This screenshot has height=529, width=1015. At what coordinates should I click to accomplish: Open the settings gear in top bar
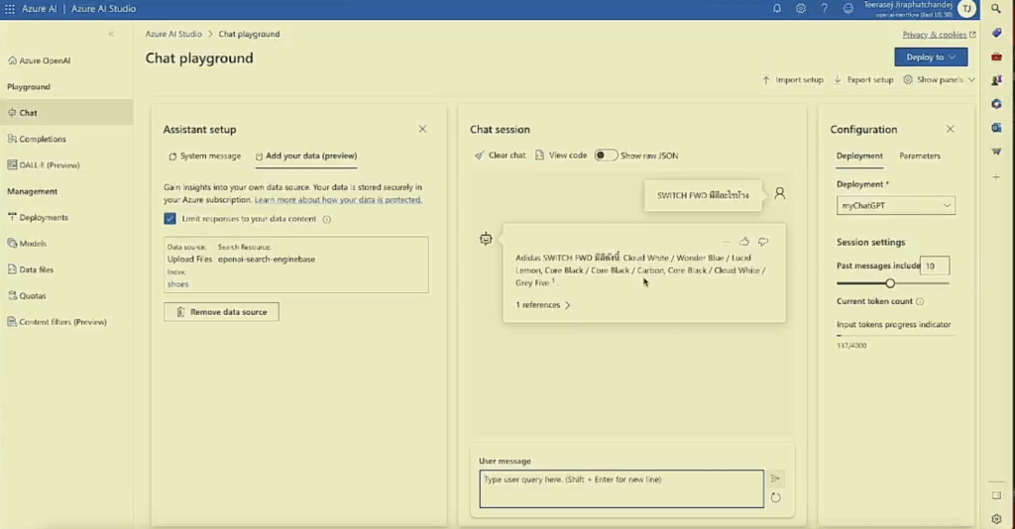point(801,8)
